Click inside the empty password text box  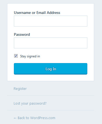(51, 43)
